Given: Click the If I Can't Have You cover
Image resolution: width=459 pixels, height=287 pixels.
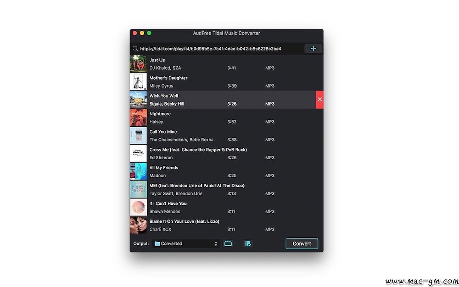Looking at the screenshot, I should click(138, 208).
